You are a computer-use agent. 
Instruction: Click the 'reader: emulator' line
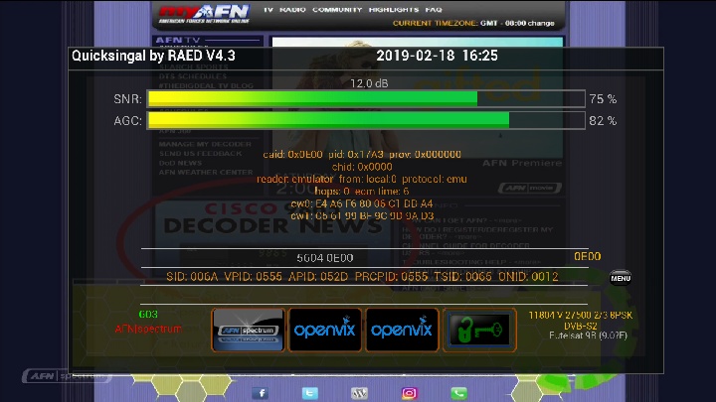(362, 179)
